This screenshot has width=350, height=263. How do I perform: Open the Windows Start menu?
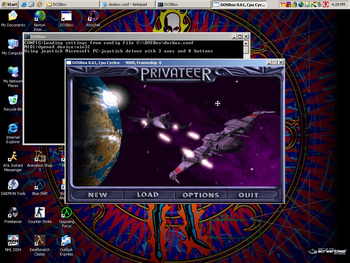(x=10, y=4)
